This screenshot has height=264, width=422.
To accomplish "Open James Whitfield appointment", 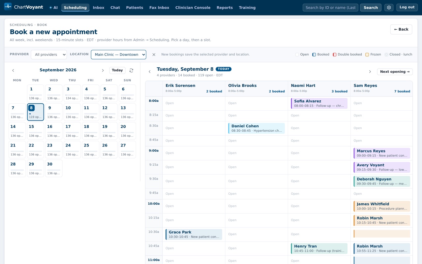I will coord(382,206).
